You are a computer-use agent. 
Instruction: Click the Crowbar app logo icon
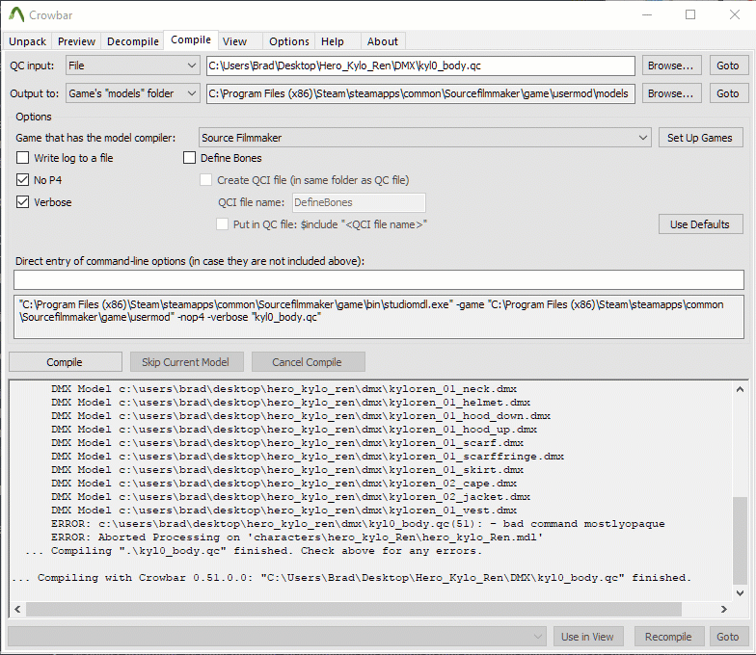point(16,14)
